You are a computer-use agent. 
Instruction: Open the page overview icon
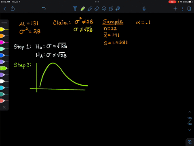(189, 9)
